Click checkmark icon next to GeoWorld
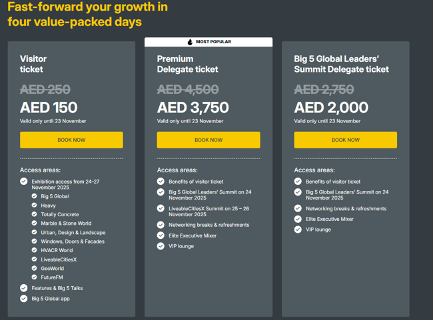This screenshot has width=433, height=320. (x=34, y=269)
